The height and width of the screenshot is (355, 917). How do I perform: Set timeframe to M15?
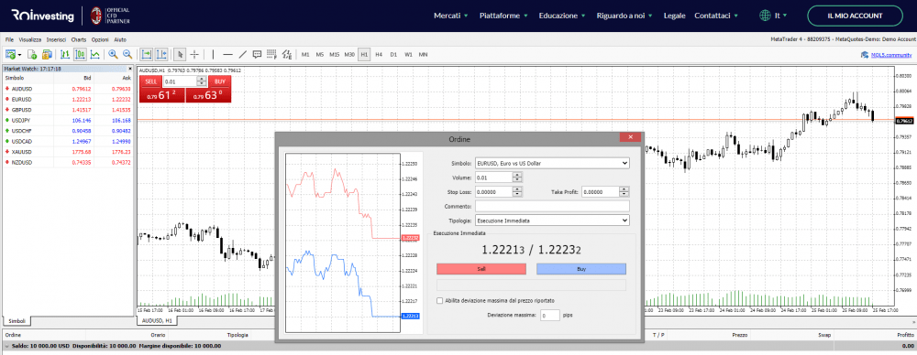pyautogui.click(x=335, y=54)
